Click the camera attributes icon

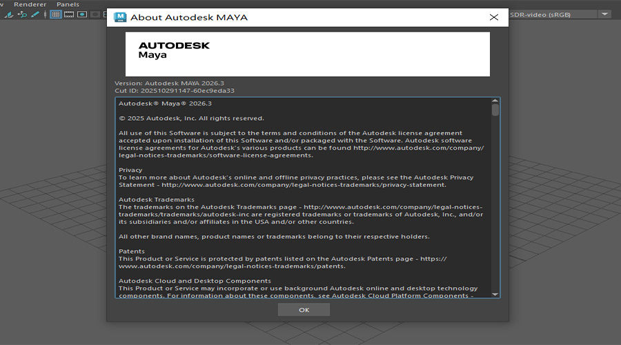(8, 14)
